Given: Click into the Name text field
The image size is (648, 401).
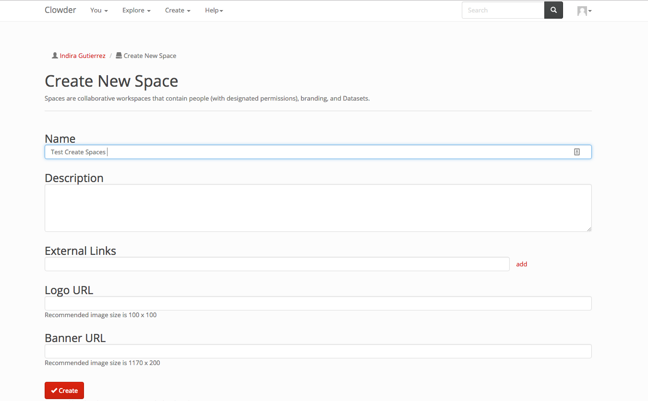Looking at the screenshot, I should click(307, 152).
